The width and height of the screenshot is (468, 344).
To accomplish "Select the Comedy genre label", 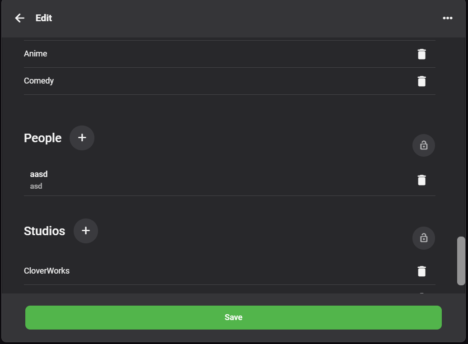I will pyautogui.click(x=39, y=81).
